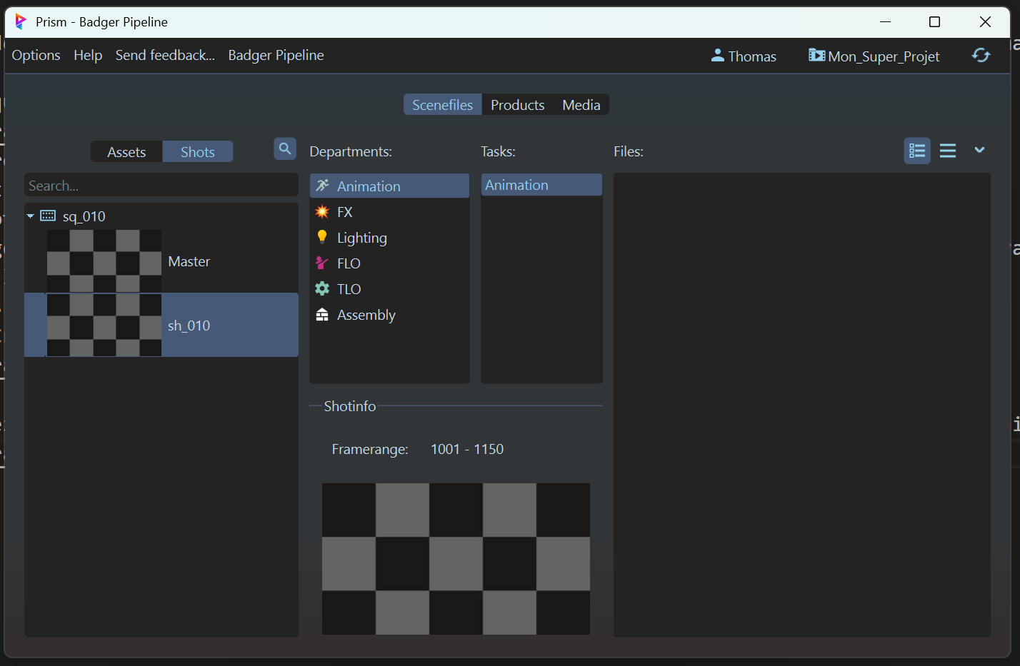Viewport: 1020px width, 666px height.
Task: Open the Media tab
Action: click(x=581, y=105)
